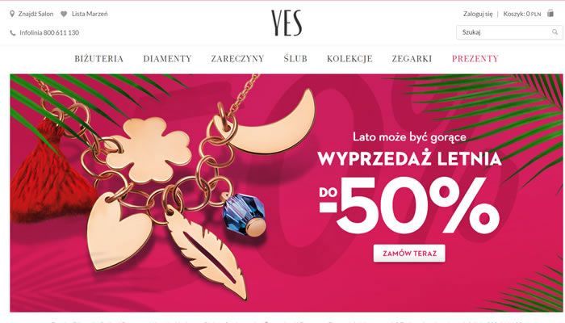This screenshot has width=565, height=323.
Task: Open the Kolekcje menu
Action: click(349, 58)
